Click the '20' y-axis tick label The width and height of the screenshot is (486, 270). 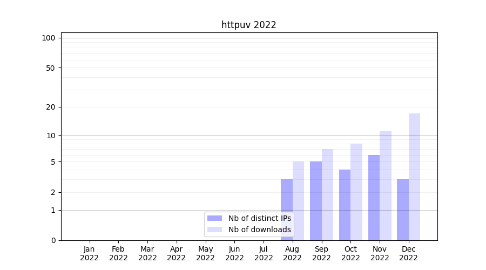tap(51, 107)
